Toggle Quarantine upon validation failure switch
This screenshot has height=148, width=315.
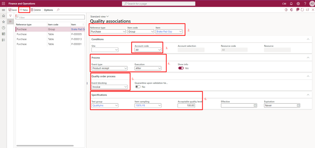[x=138, y=87]
